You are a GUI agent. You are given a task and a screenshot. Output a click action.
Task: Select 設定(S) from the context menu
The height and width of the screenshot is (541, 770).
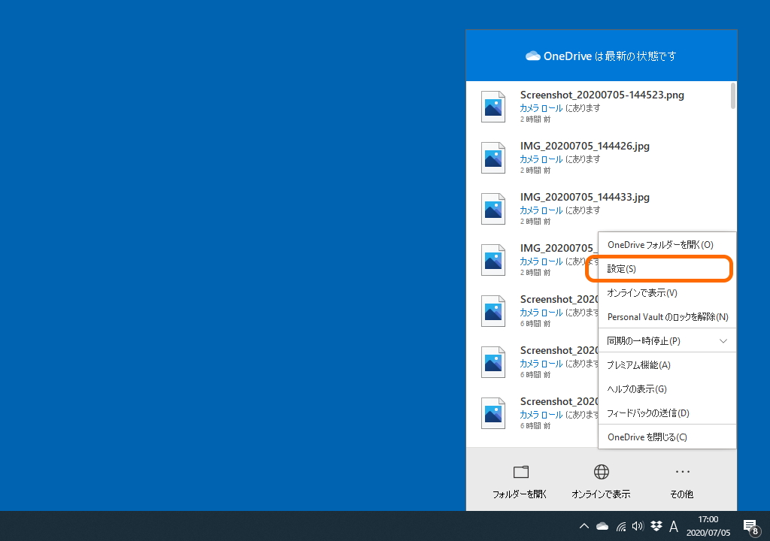pos(659,268)
